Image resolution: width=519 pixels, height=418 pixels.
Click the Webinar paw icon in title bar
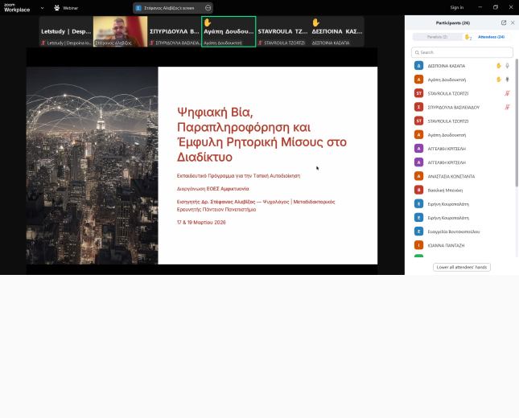pos(57,7)
